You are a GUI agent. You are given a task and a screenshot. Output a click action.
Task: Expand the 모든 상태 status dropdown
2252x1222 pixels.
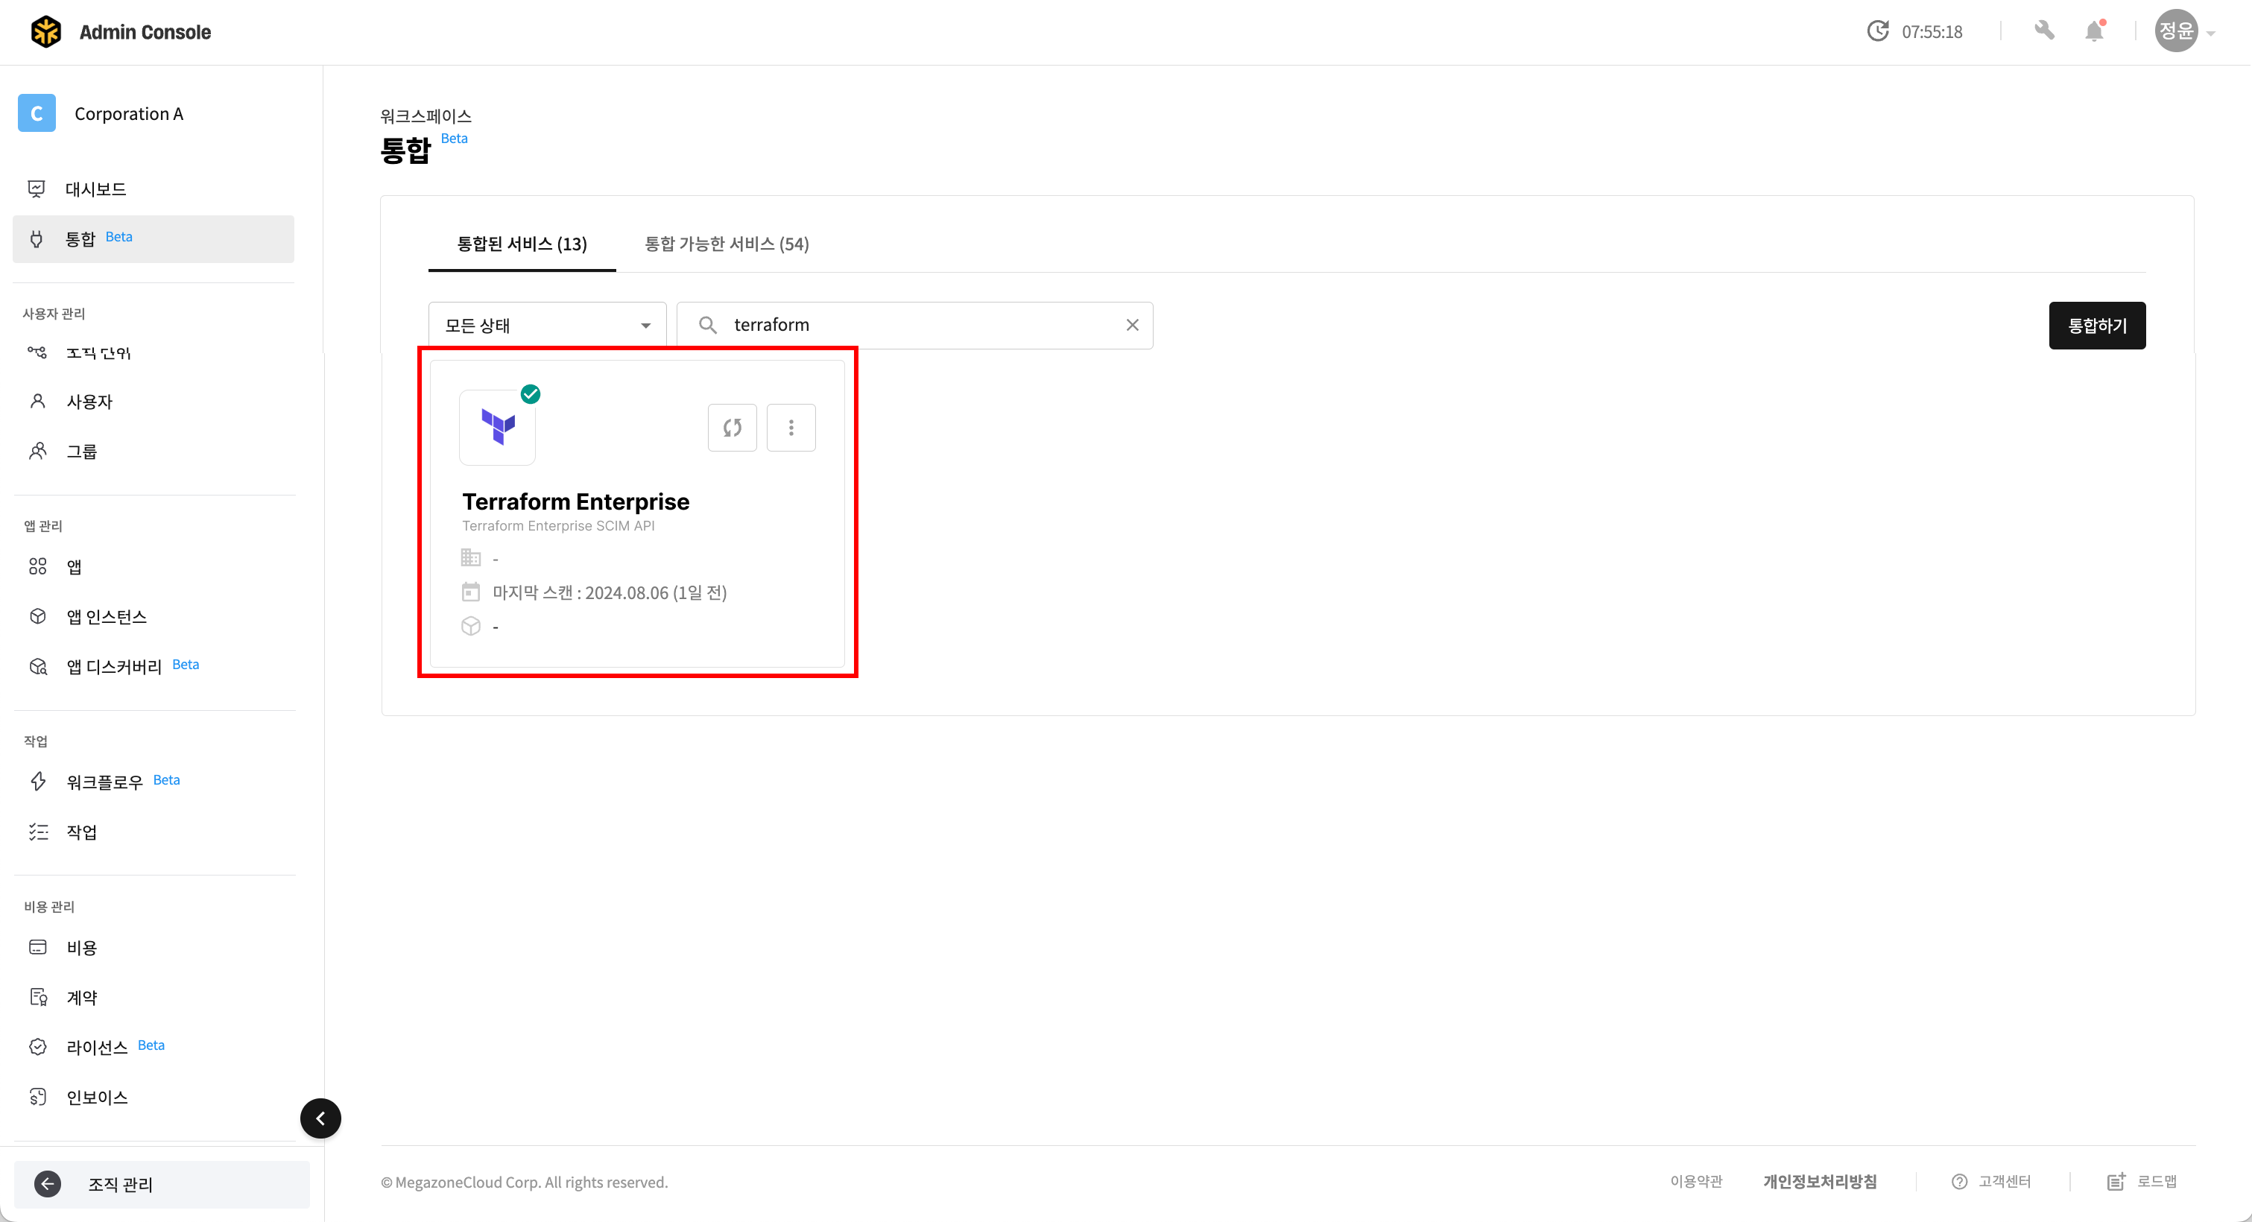click(x=547, y=325)
